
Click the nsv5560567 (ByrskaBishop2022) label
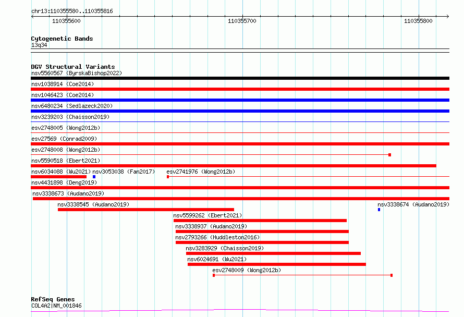point(77,73)
